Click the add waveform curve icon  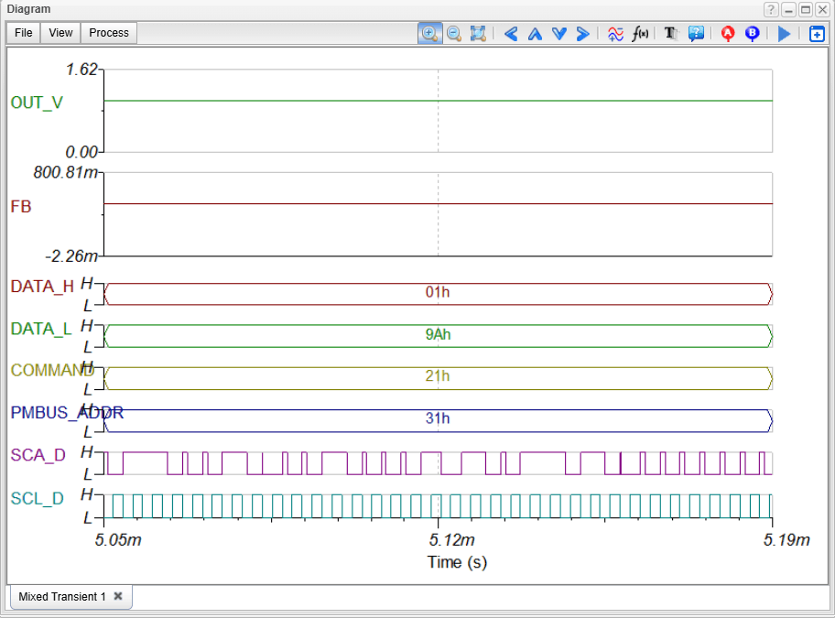616,33
